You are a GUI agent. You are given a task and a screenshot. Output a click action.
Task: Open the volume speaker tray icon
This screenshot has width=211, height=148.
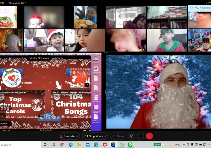click(209, 145)
